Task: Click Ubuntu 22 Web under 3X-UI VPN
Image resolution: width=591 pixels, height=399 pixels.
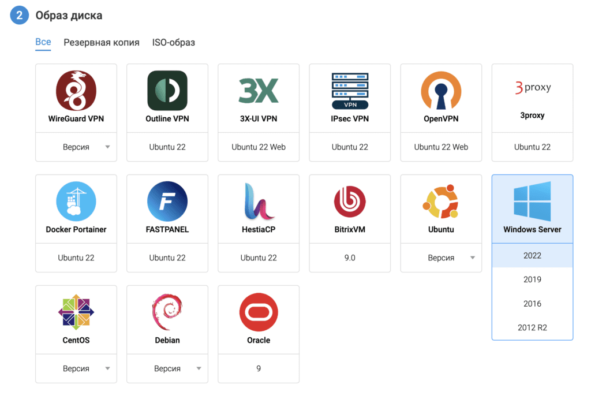Action: pos(259,147)
